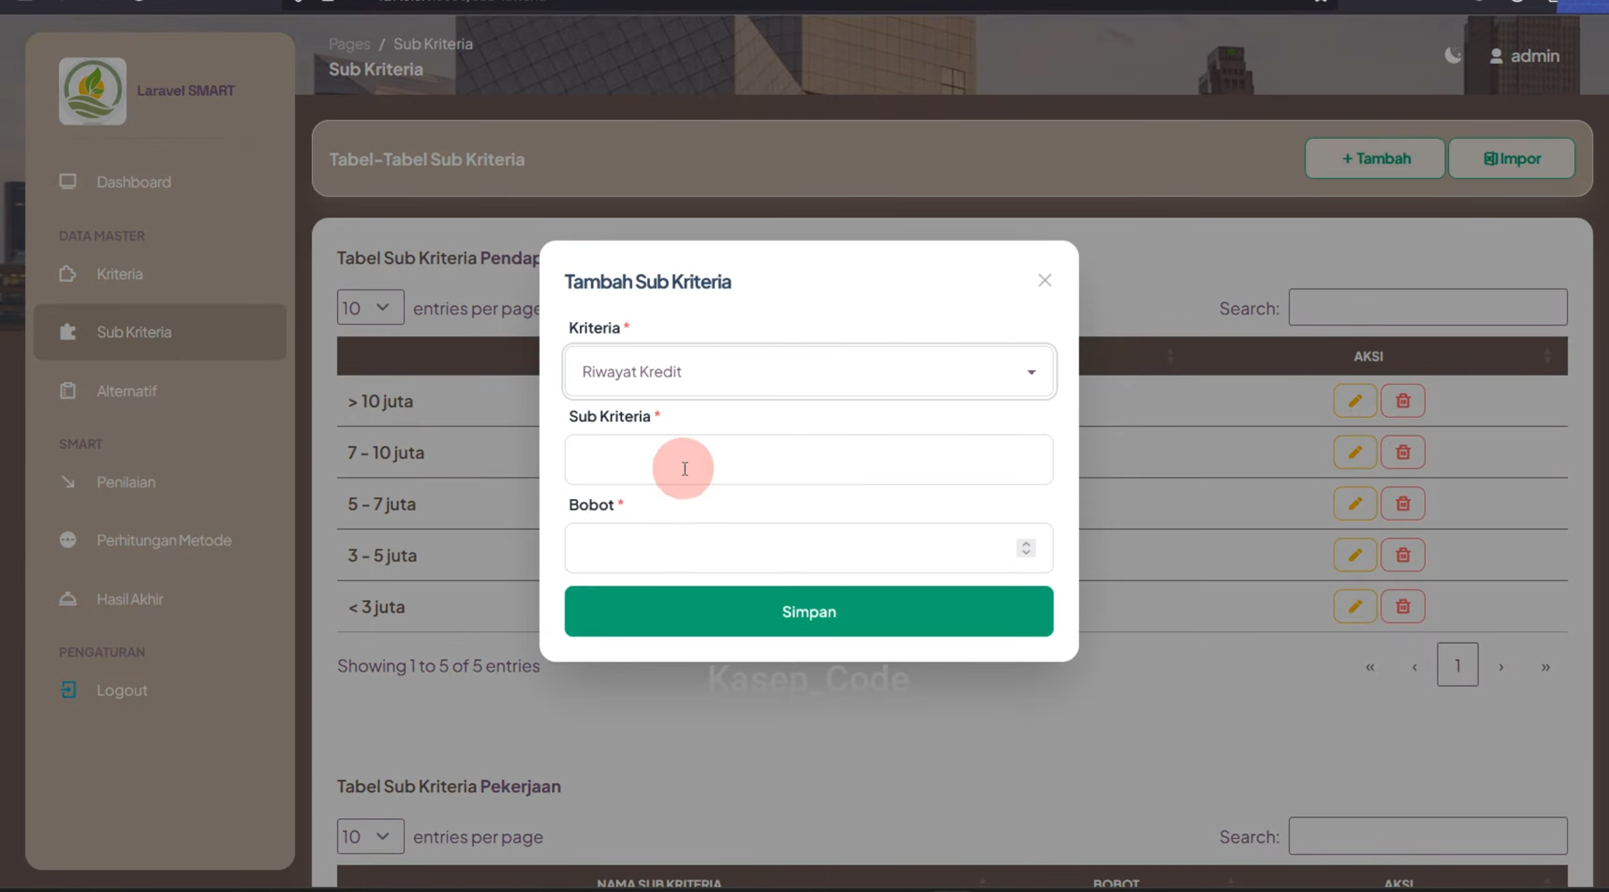
Task: Go to last page with » button
Action: coord(1545,667)
